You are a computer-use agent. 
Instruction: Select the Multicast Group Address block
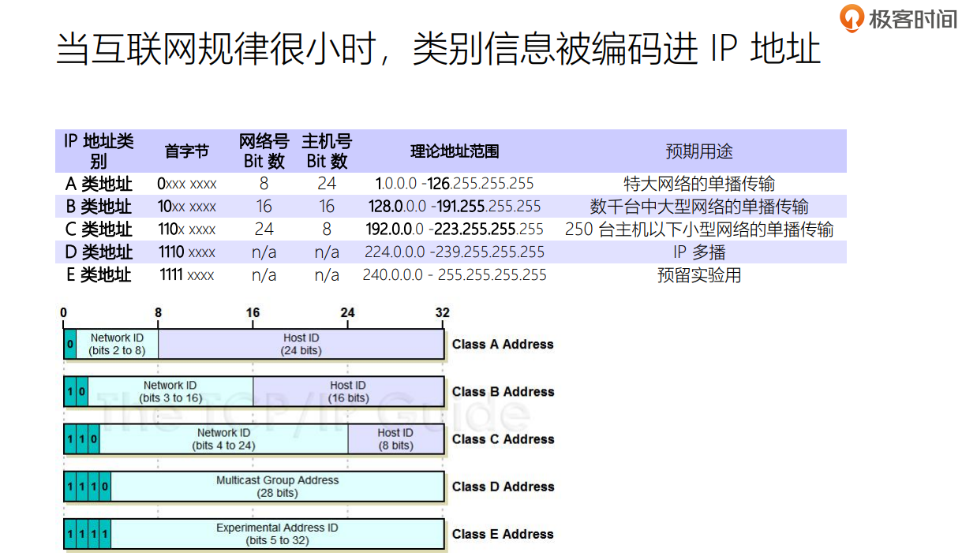(276, 486)
